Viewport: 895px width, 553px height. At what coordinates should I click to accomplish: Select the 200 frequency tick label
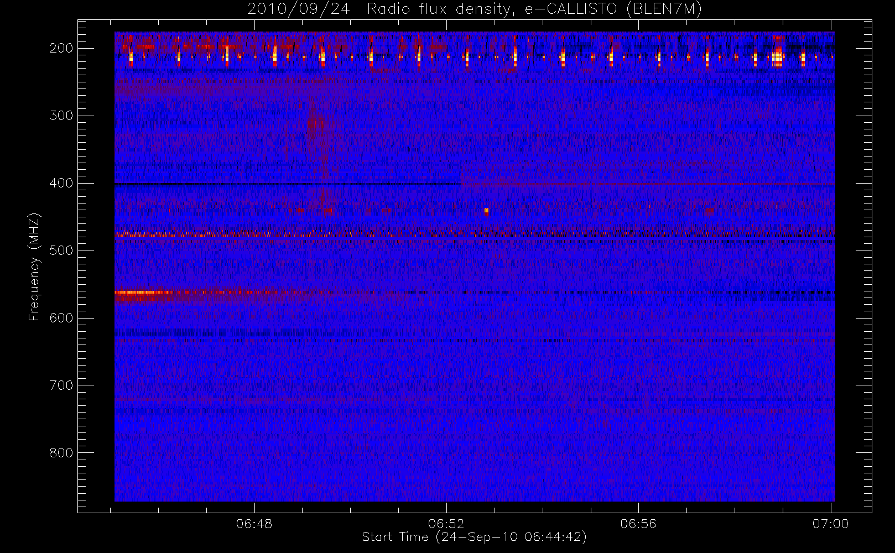coord(61,48)
